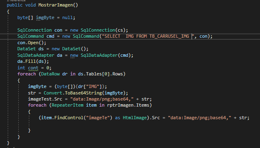The height and width of the screenshot is (148, 260).
Task: Click the DataRow type in the foreach
Action: tap(50, 74)
